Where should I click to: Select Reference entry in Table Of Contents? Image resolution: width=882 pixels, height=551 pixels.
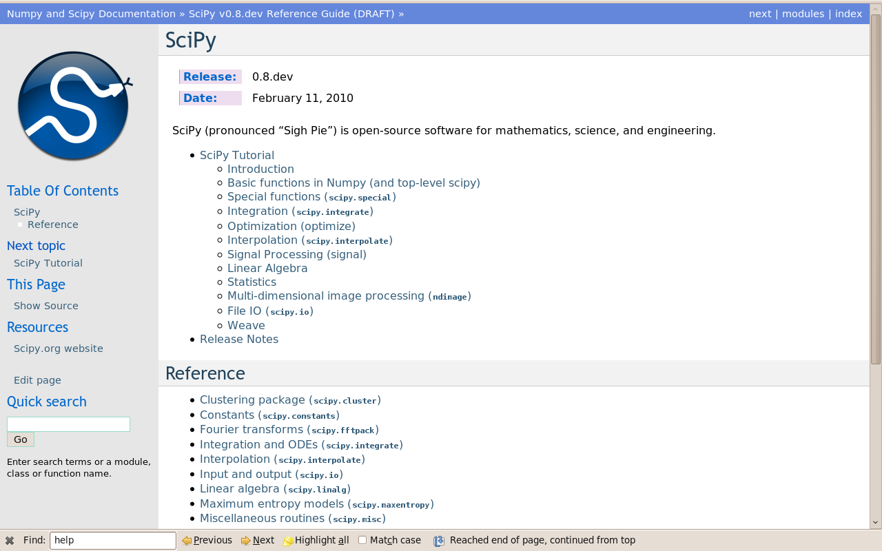coord(53,225)
